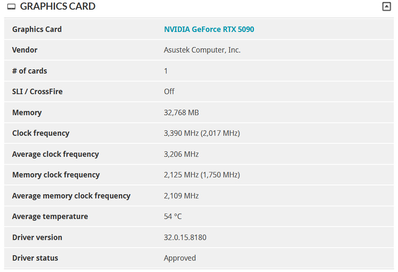398x272 pixels.
Task: Select the 54 °C average temperature value
Action: 173,217
